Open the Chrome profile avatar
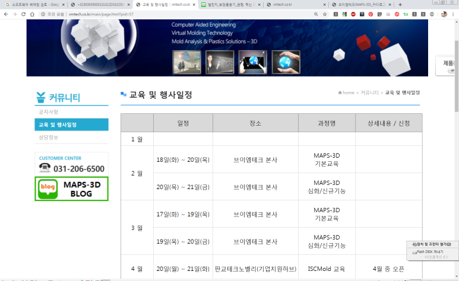The image size is (459, 281). [x=444, y=14]
